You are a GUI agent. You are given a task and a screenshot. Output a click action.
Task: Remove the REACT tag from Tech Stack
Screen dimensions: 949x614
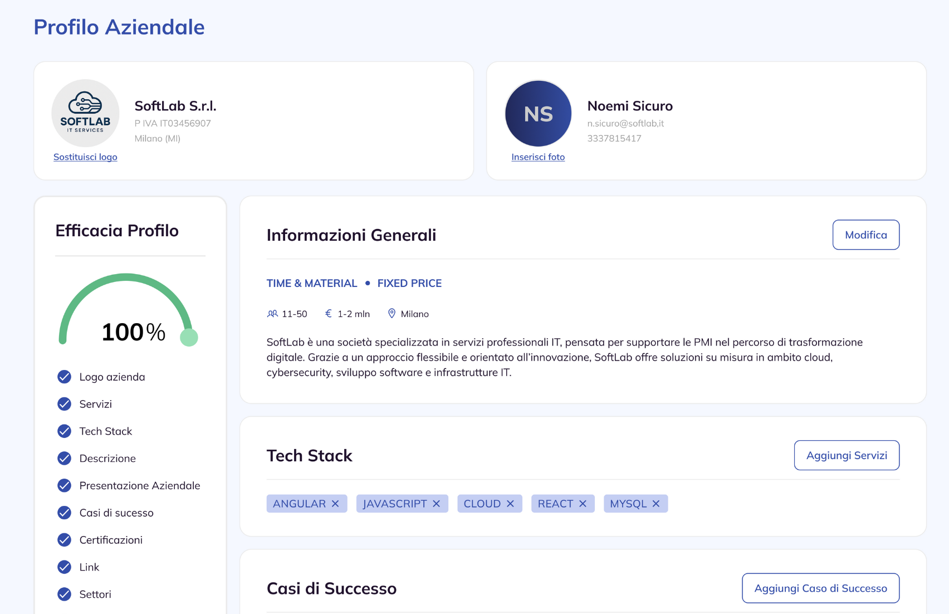tap(583, 504)
